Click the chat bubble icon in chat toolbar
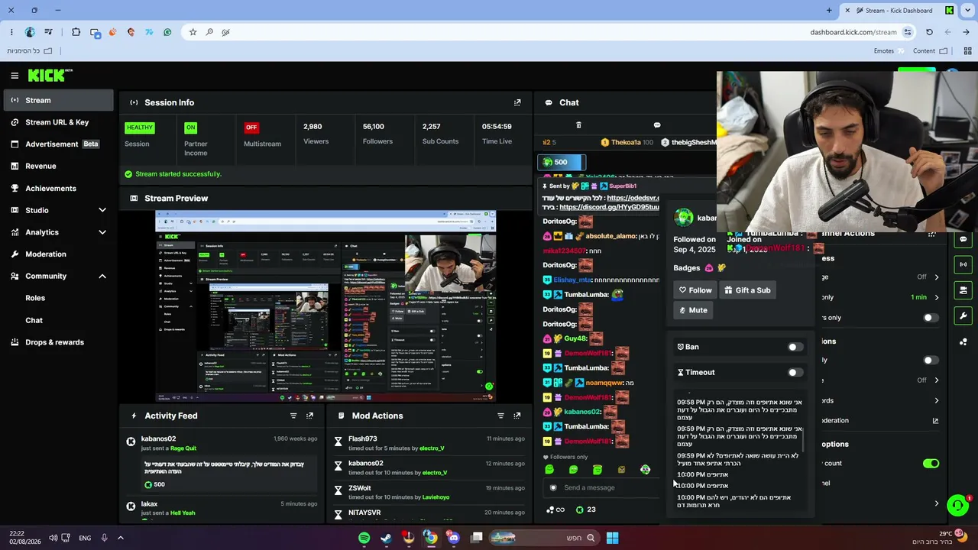 click(x=657, y=125)
